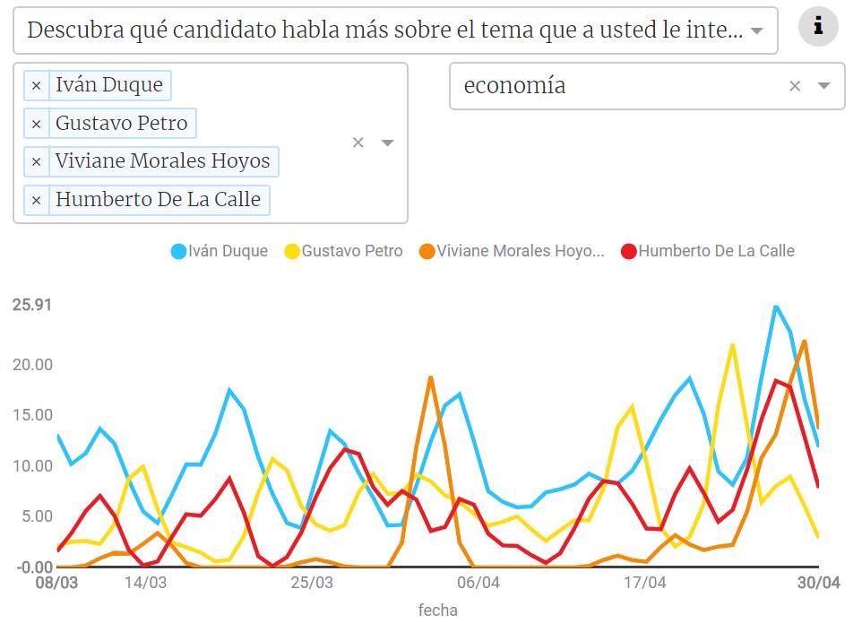This screenshot has width=862, height=632.
Task: Clear all selected candidates
Action: (x=358, y=143)
